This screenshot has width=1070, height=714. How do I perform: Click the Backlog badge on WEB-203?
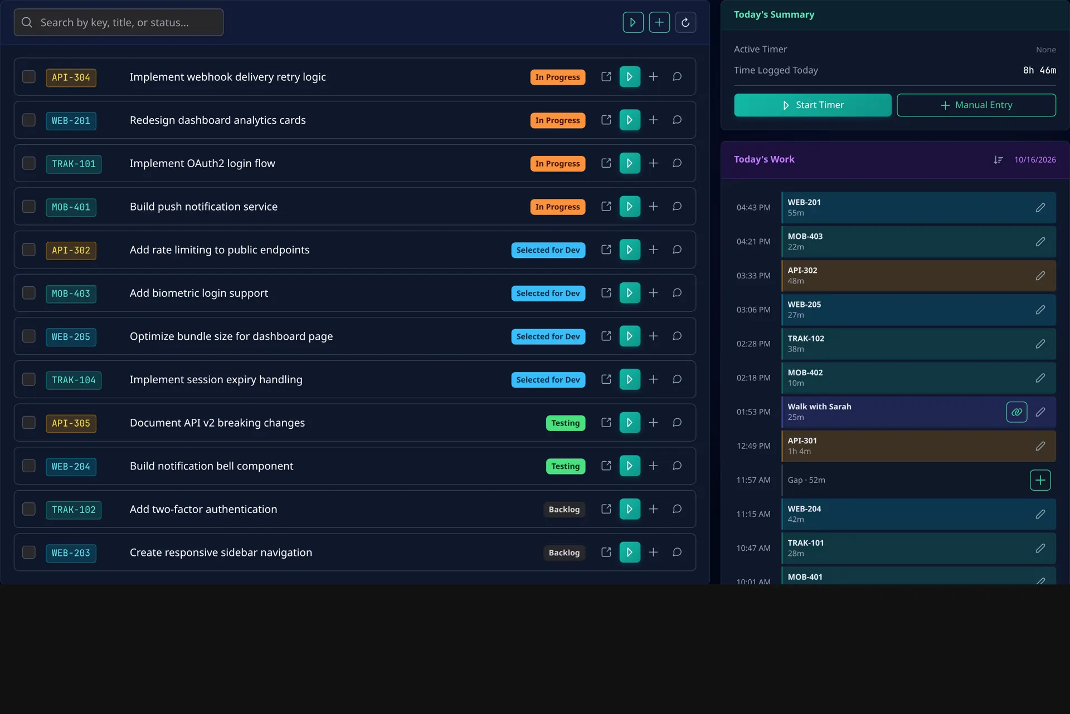[564, 552]
